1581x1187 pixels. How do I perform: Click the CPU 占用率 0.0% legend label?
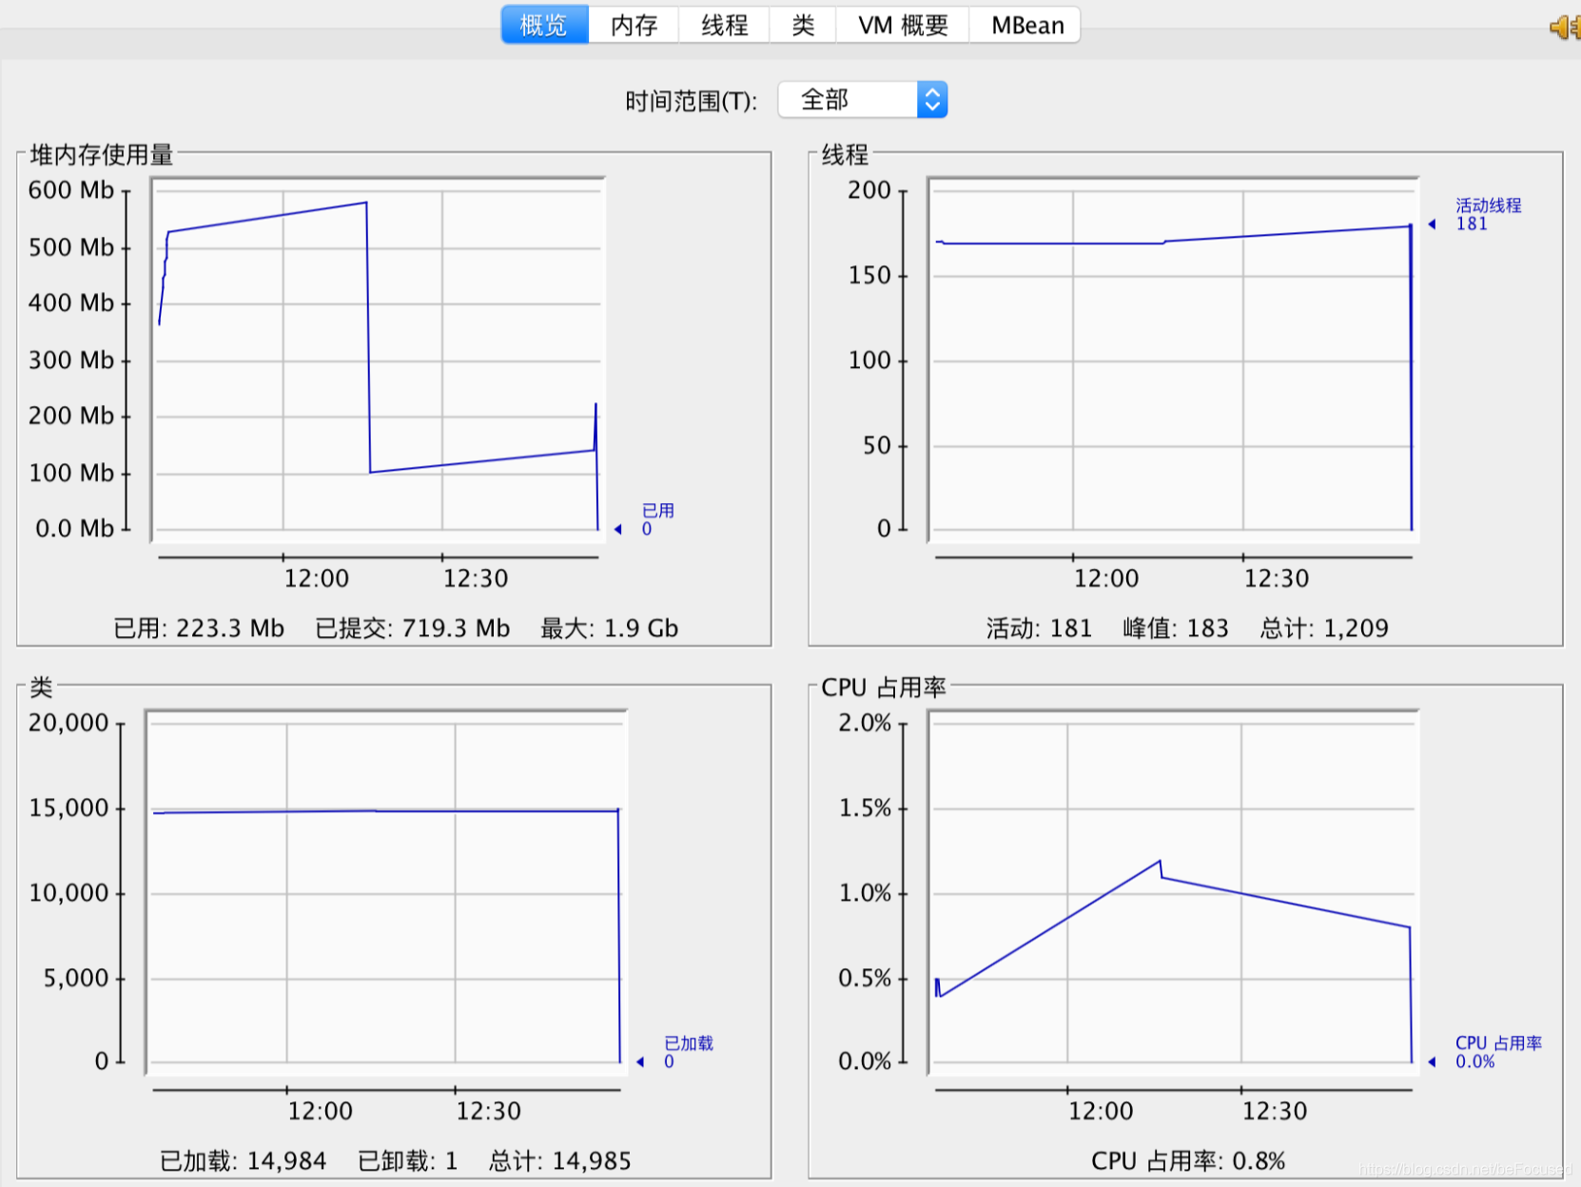(x=1498, y=1052)
